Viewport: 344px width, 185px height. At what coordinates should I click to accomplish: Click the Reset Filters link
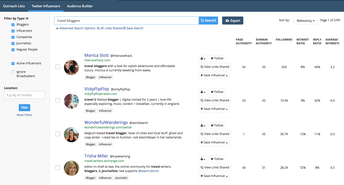(x=24, y=115)
